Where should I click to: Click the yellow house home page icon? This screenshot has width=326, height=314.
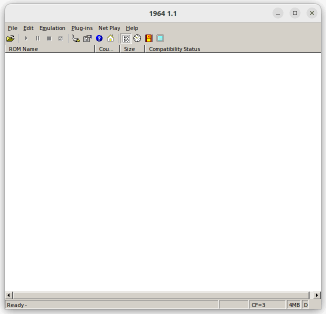(110, 38)
